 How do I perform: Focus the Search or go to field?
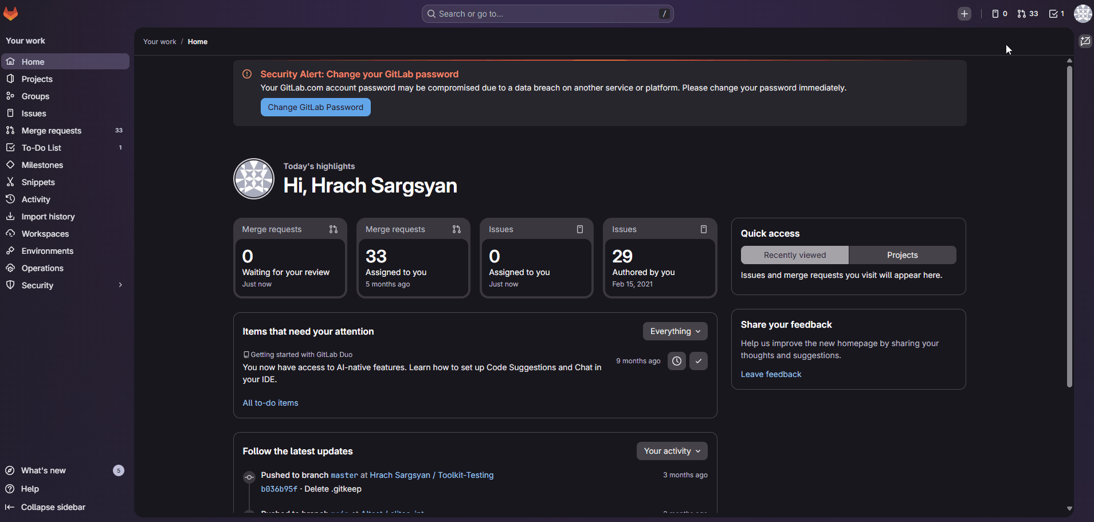click(547, 14)
